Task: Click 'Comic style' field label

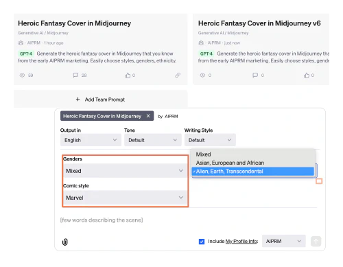Action: coord(76,186)
